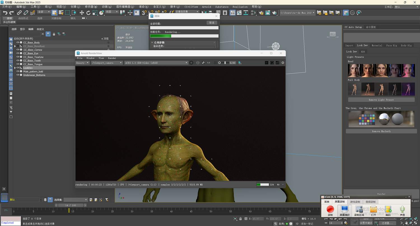Click the Unlink Selection tool
420x226 pixels.
pos(26,13)
